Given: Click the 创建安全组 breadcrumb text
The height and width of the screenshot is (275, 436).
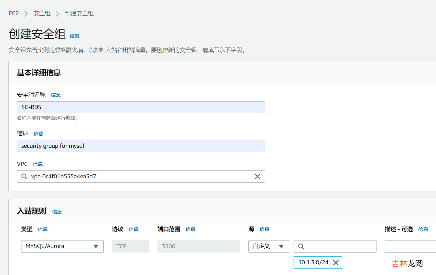Looking at the screenshot, I should pyautogui.click(x=79, y=13).
